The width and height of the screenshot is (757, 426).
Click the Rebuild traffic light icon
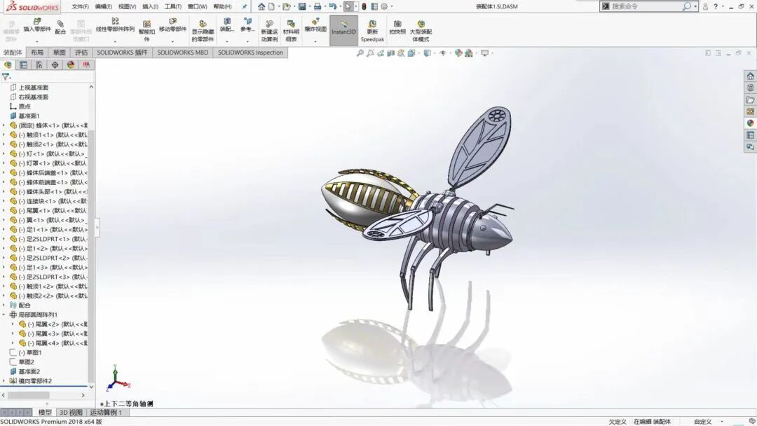point(364,7)
